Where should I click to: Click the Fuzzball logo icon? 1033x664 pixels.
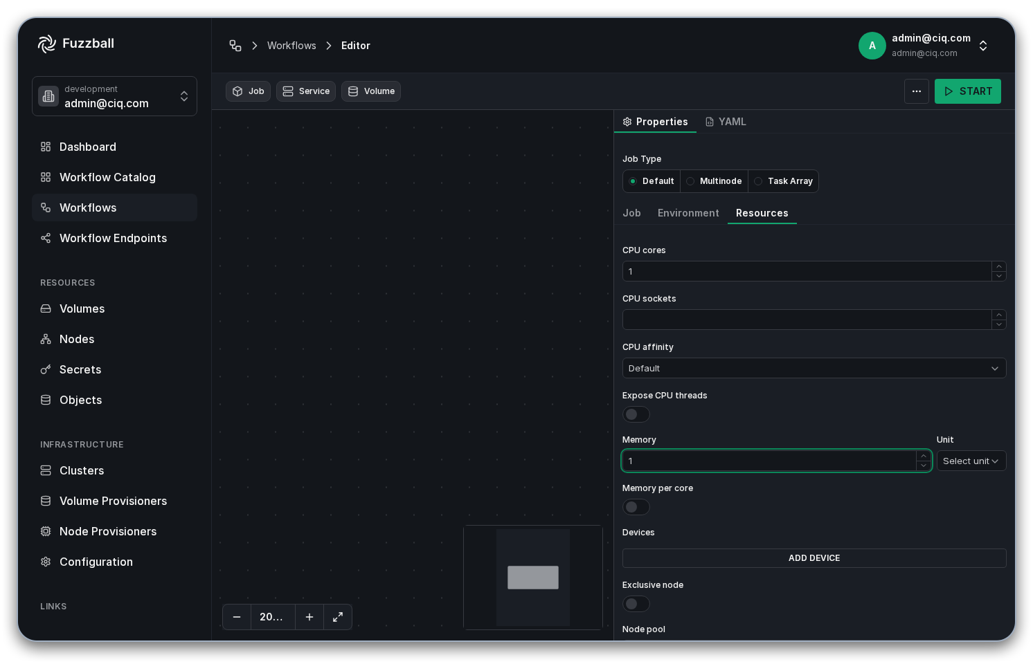(x=47, y=44)
